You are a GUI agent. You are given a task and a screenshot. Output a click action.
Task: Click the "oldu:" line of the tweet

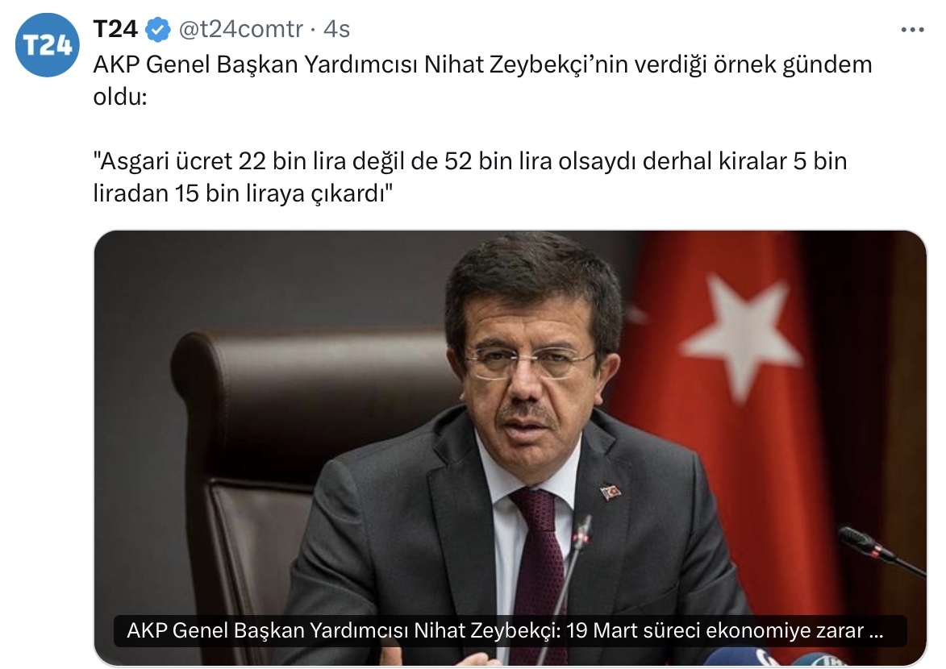[x=120, y=97]
